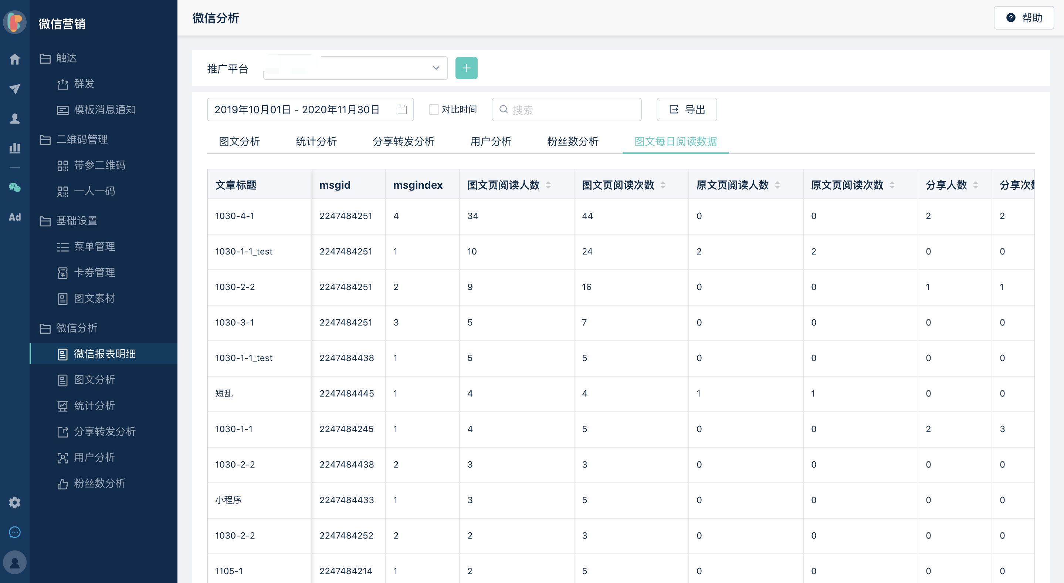Select the WeChat icon in sidebar
Screen dimensions: 1064x583
[x=15, y=187]
